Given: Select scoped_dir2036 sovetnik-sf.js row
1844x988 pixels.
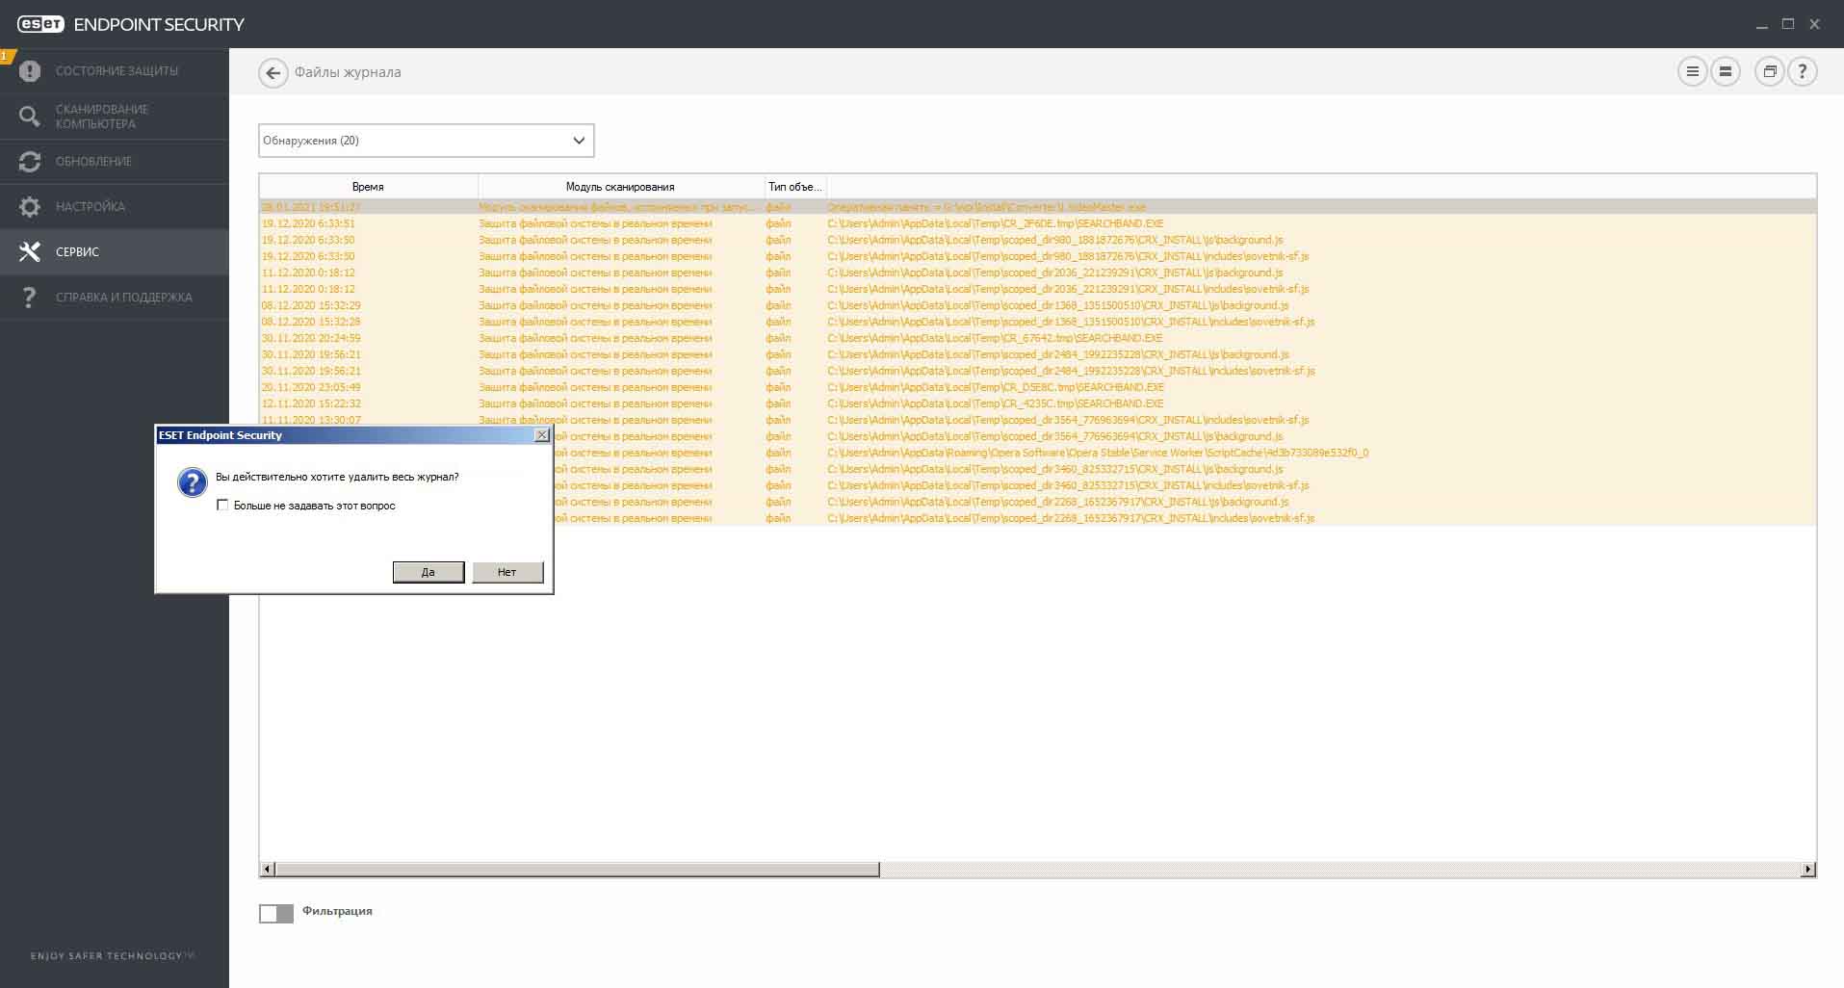Looking at the screenshot, I should coord(1037,289).
